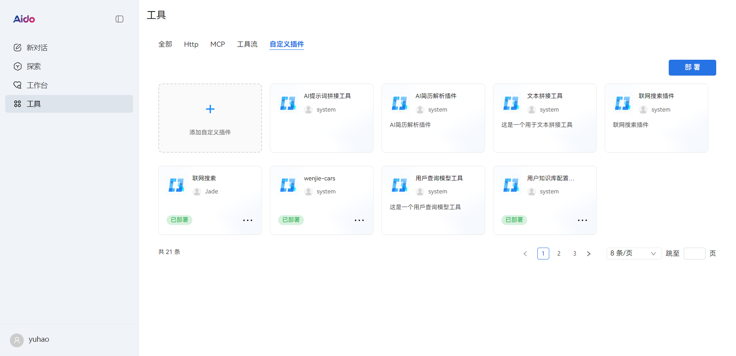
Task: Open the 探索 section from the sidebar
Action: [x=33, y=66]
